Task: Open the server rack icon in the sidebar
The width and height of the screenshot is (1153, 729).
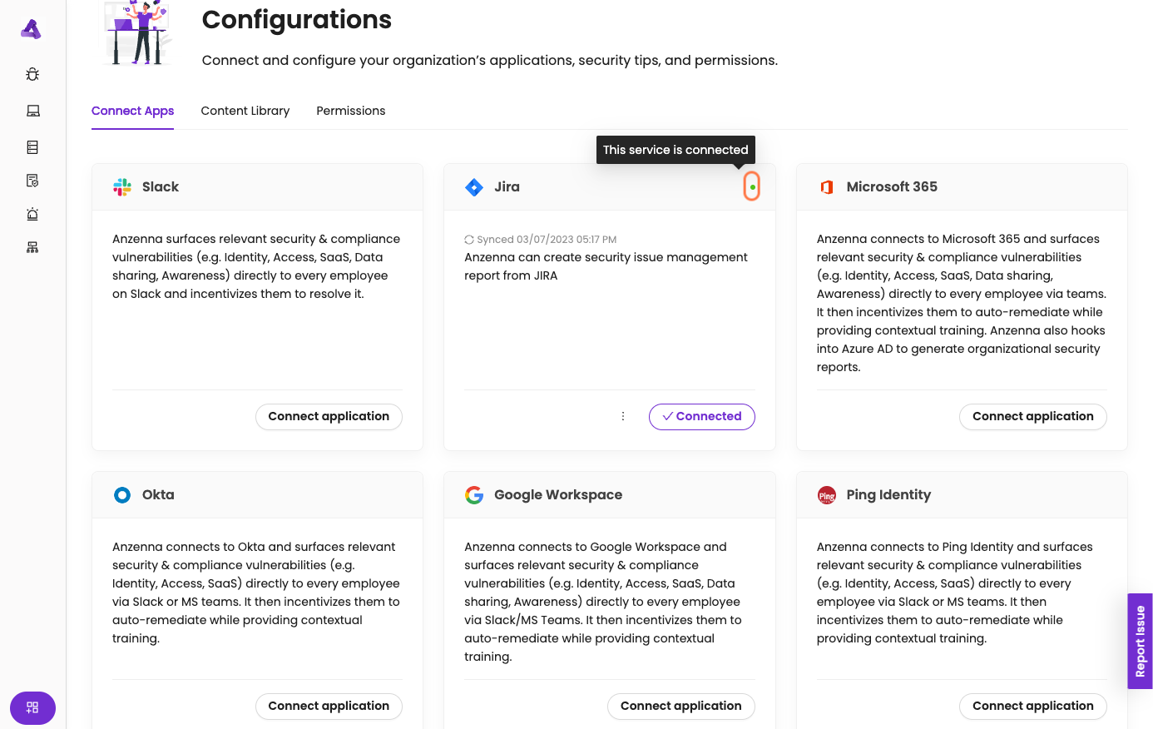Action: [x=32, y=147]
